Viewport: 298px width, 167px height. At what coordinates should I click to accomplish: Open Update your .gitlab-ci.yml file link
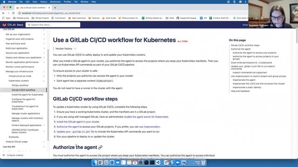(75, 132)
